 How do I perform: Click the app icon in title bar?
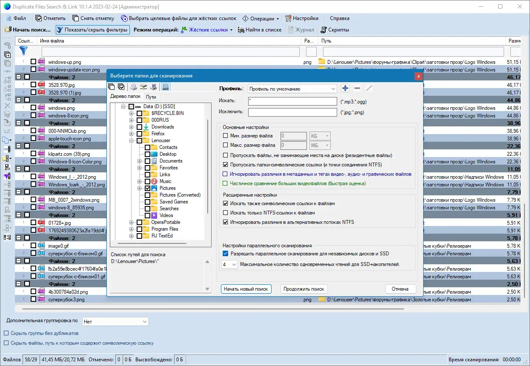point(7,6)
